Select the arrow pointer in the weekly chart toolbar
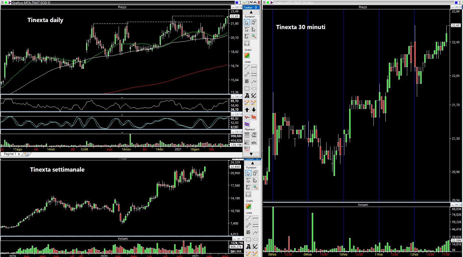The width and height of the screenshot is (463, 257). pos(248,173)
